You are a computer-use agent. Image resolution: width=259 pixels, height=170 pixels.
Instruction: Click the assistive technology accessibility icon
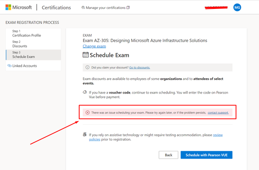tap(85, 134)
